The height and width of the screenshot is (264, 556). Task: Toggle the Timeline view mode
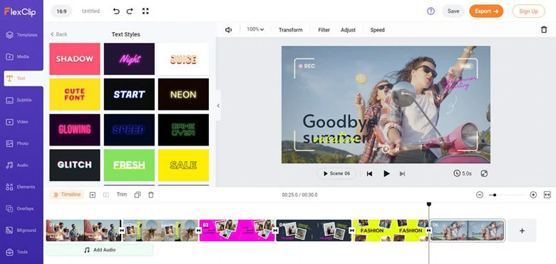click(67, 195)
